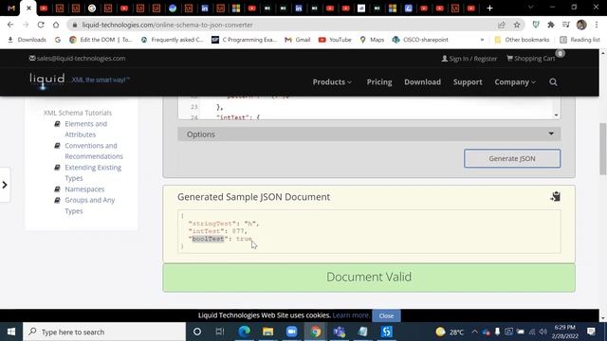Image resolution: width=607 pixels, height=341 pixels.
Task: Launch Microsoft Edge from the taskbar
Action: [245, 332]
